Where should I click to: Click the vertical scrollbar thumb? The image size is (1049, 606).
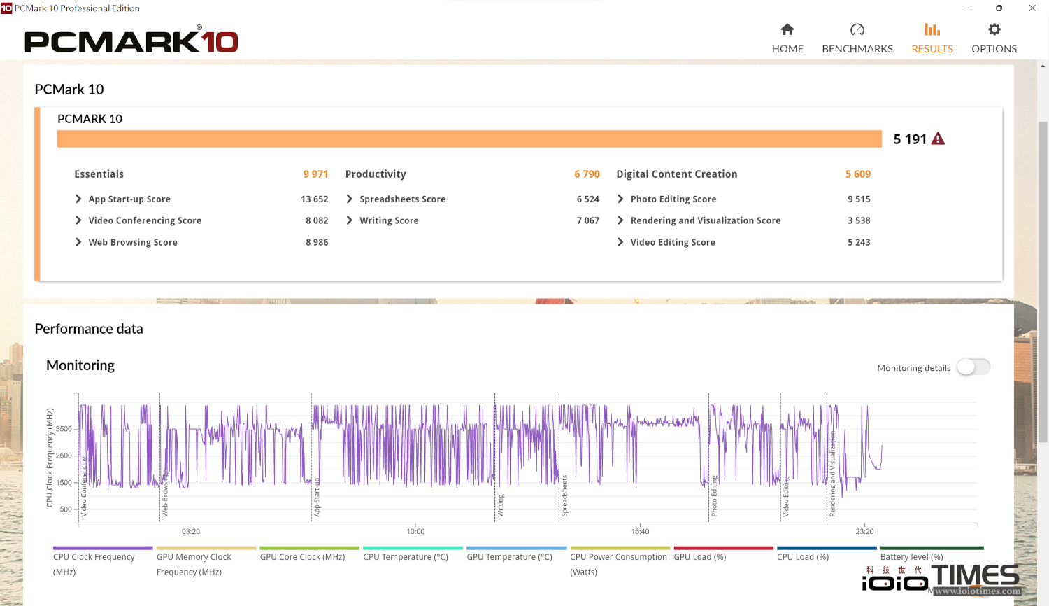pos(1043,281)
